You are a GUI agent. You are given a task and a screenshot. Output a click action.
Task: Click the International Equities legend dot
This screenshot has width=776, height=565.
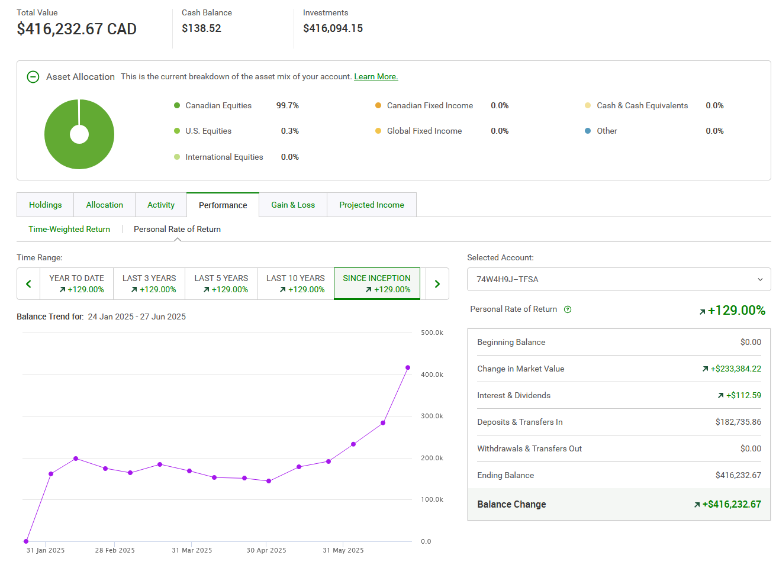pos(177,157)
